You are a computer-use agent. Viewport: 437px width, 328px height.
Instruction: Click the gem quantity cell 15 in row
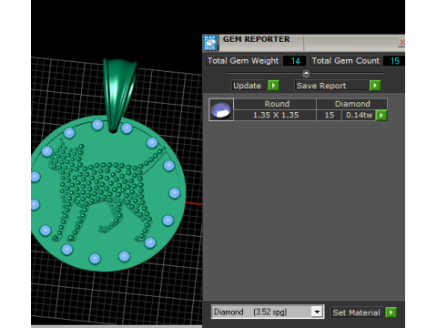tap(330, 115)
